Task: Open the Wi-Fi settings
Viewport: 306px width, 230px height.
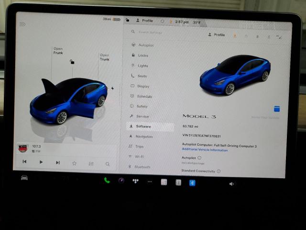Action: pos(136,157)
